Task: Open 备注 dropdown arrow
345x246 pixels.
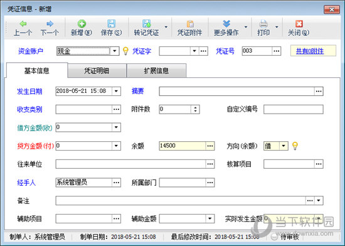Action: pos(319,200)
